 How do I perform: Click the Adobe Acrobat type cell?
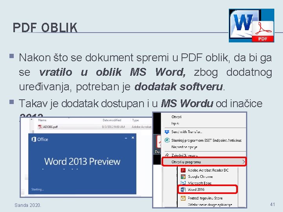141,127
